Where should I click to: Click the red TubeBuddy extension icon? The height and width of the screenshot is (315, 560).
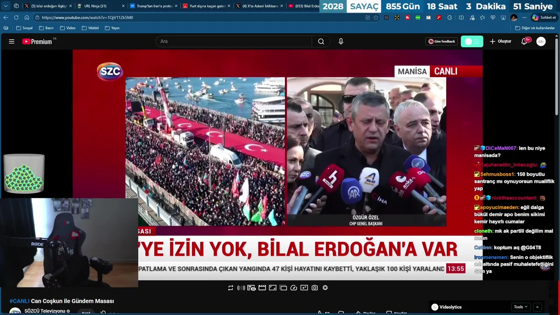coord(407,17)
